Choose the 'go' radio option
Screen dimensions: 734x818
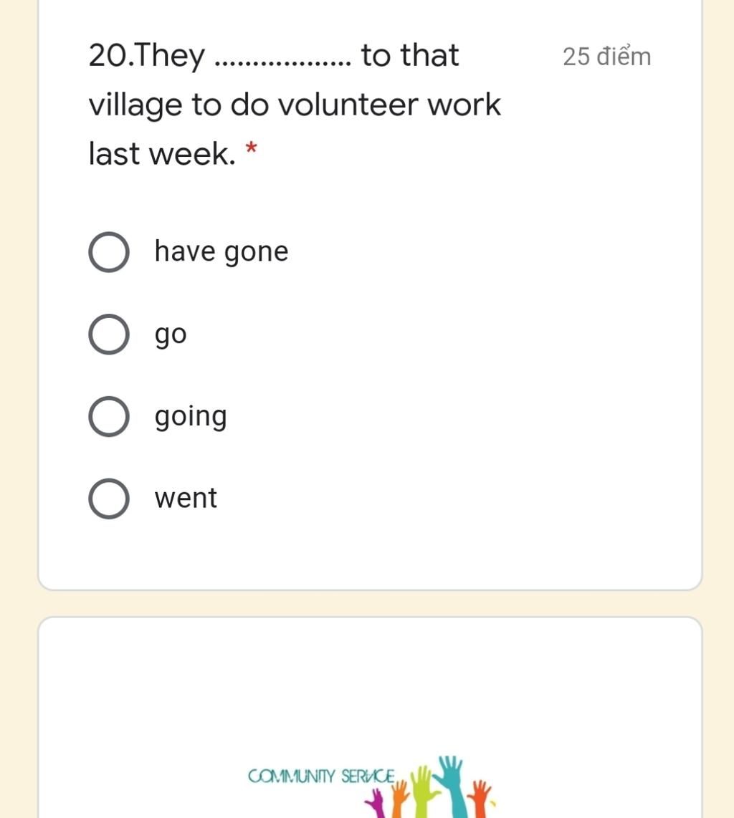coord(108,335)
